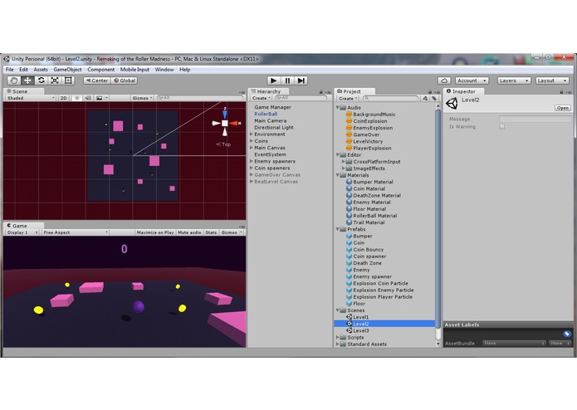This screenshot has height=410, width=577.
Task: Open the AssetBundle name dropdown
Action: [514, 343]
